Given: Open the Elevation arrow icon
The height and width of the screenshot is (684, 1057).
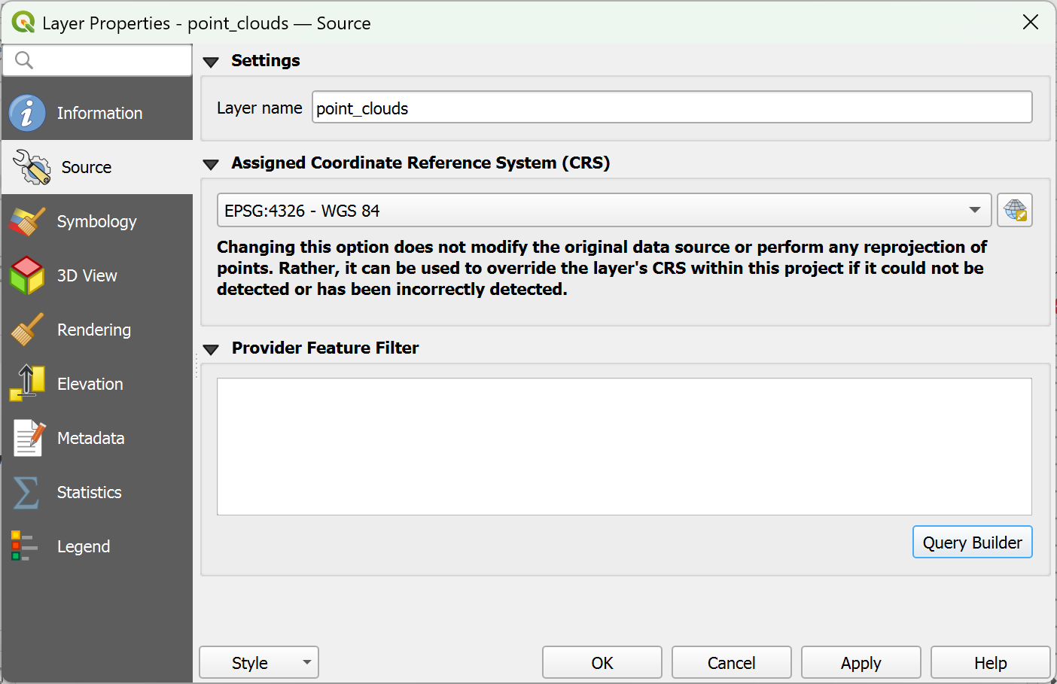Looking at the screenshot, I should [x=27, y=383].
